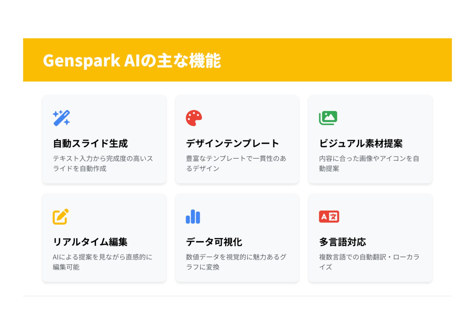Click the description under ビジュアル素材提案
The height and width of the screenshot is (335, 475).
369,164
